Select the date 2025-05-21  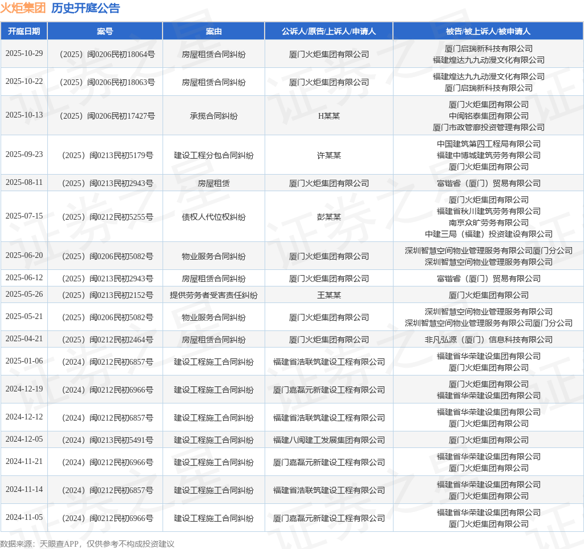[x=24, y=316]
